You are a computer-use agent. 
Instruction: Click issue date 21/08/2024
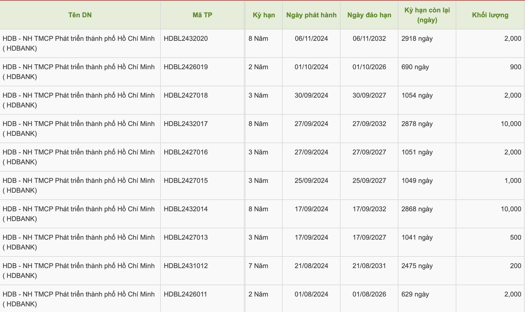311,266
